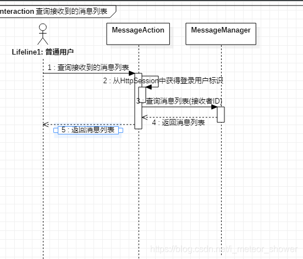Screen dimensions: 303x259
Task: Click the 普通用户 actor stick figure
Action: 43,34
